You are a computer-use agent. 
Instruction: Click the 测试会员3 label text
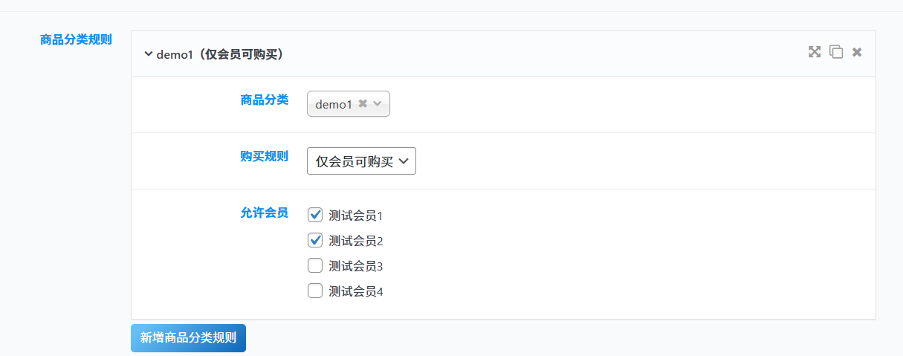(x=356, y=266)
